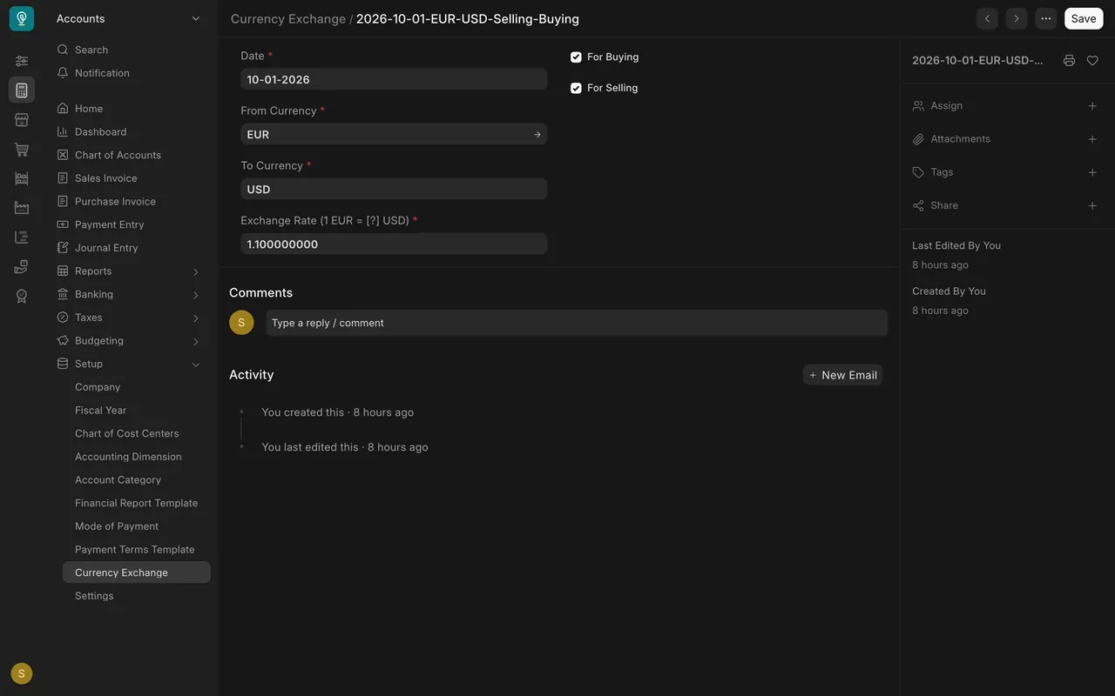Open the factory Manufacturing module icon

(22, 208)
